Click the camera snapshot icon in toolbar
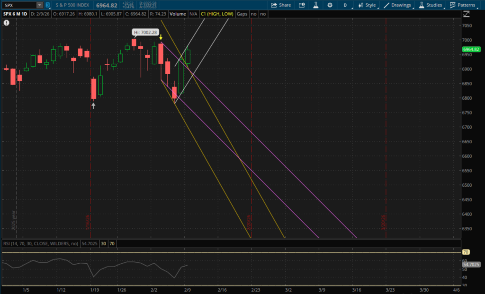This screenshot has height=294, width=485. pyautogui.click(x=302, y=5)
